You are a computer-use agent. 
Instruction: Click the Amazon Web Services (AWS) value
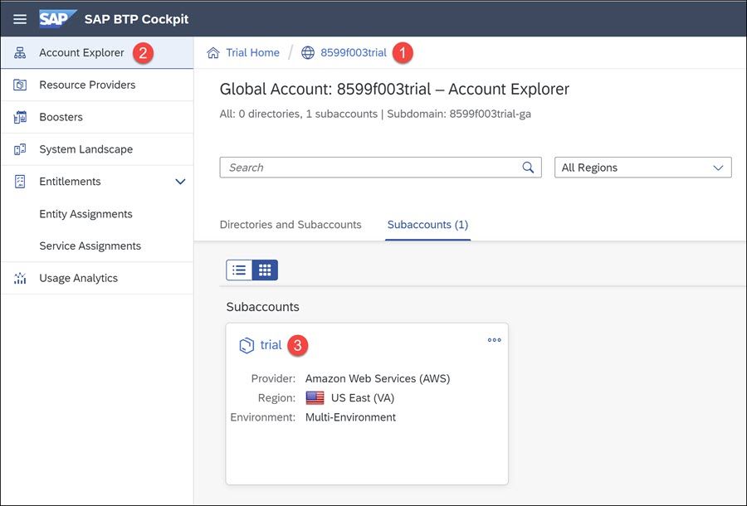pyautogui.click(x=378, y=379)
